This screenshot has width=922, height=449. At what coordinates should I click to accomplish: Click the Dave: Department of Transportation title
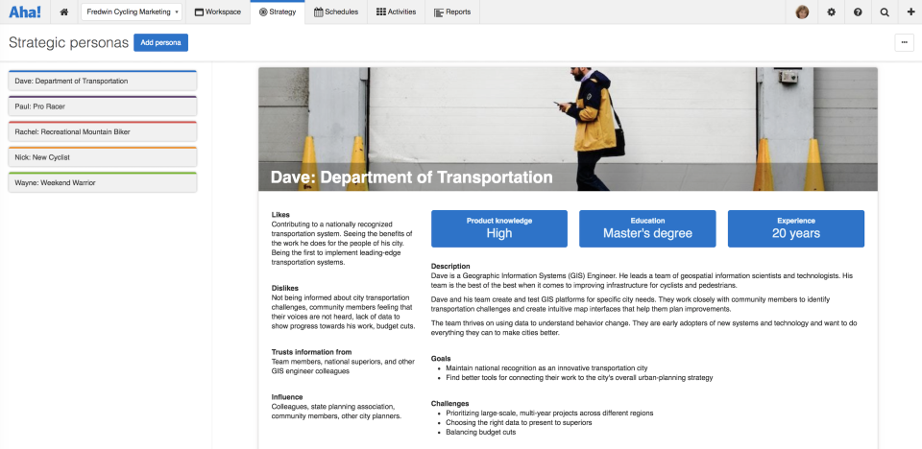click(411, 177)
